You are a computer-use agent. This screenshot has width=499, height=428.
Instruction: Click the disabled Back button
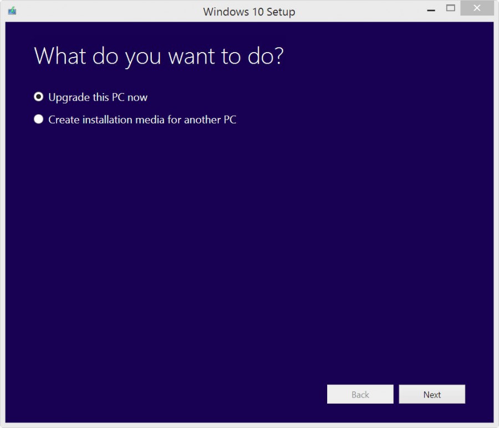pyautogui.click(x=360, y=394)
